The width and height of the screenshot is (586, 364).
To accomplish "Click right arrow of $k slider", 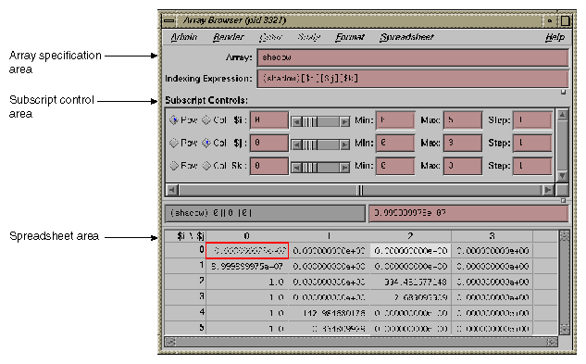I will coord(344,168).
